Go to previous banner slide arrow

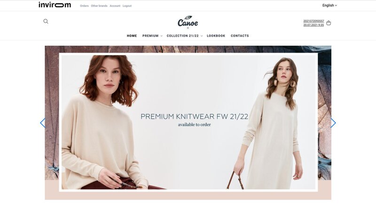42,123
